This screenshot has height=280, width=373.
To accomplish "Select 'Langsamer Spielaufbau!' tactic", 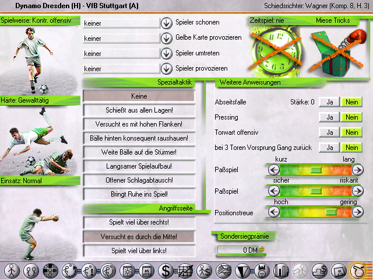I will pos(139,166).
